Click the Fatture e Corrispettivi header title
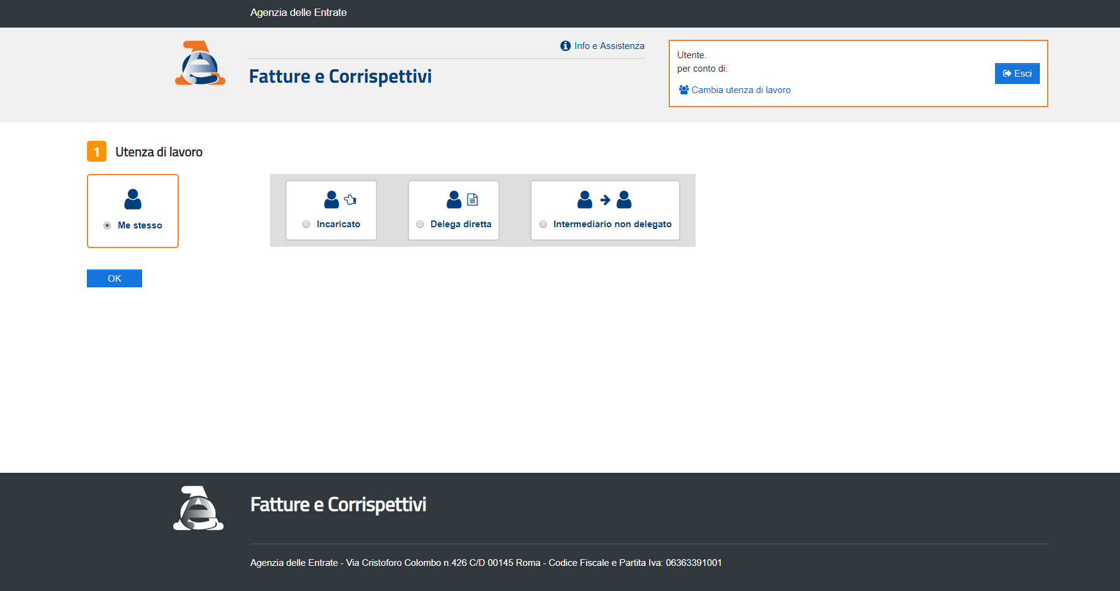Viewport: 1120px width, 591px height. tap(340, 77)
